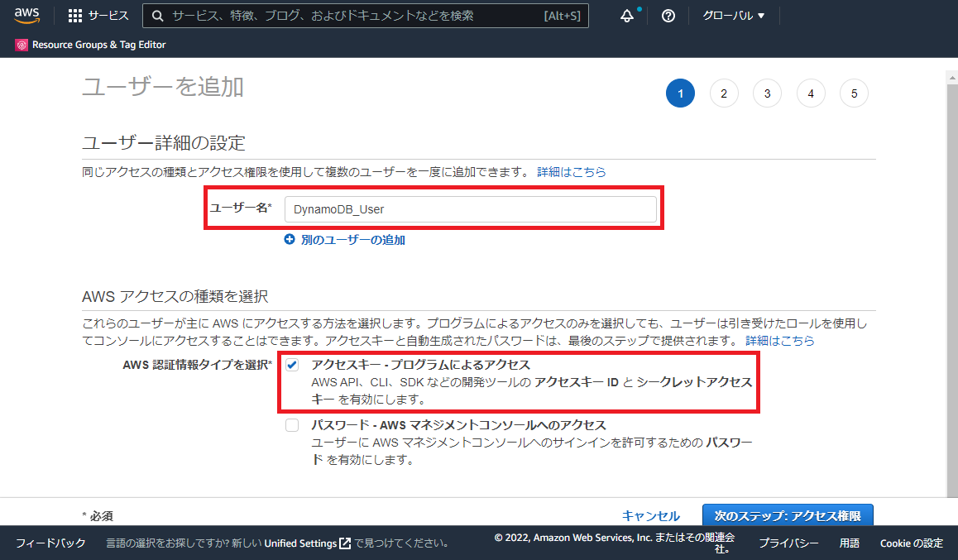Open the Cookie の設定 link in footer
Viewport: 958px width, 560px height.
[911, 543]
